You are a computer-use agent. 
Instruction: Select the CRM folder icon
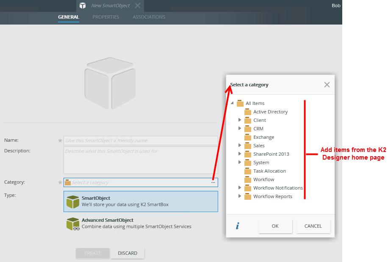[248, 129]
